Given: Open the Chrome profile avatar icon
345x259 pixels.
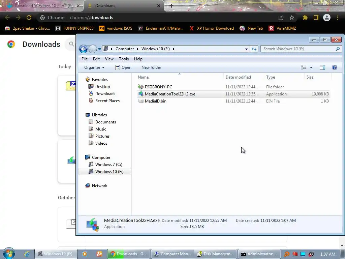Looking at the screenshot, I should pos(327,18).
